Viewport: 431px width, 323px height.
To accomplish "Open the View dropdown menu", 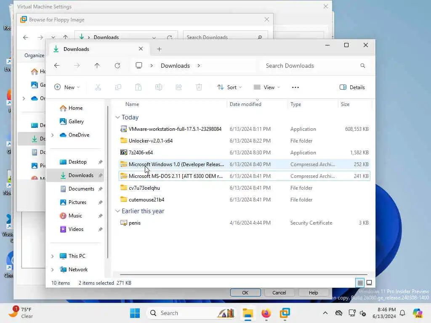I will [266, 87].
